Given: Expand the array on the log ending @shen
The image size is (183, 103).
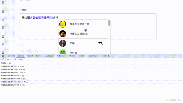Looking at the screenshot, I should click(x=23, y=82).
